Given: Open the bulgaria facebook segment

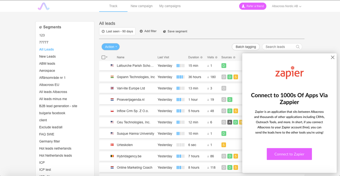Looking at the screenshot, I should click(x=52, y=113).
